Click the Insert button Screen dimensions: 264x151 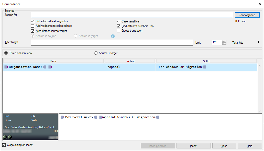coord(193,146)
